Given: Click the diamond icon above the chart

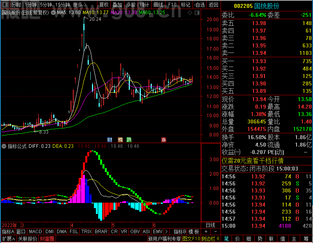Looking at the screenshot, I should point(190,13).
